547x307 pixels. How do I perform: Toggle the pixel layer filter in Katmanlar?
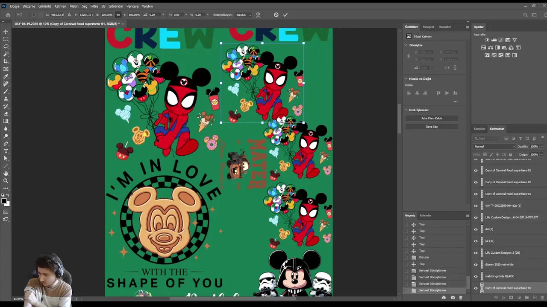coord(506,139)
